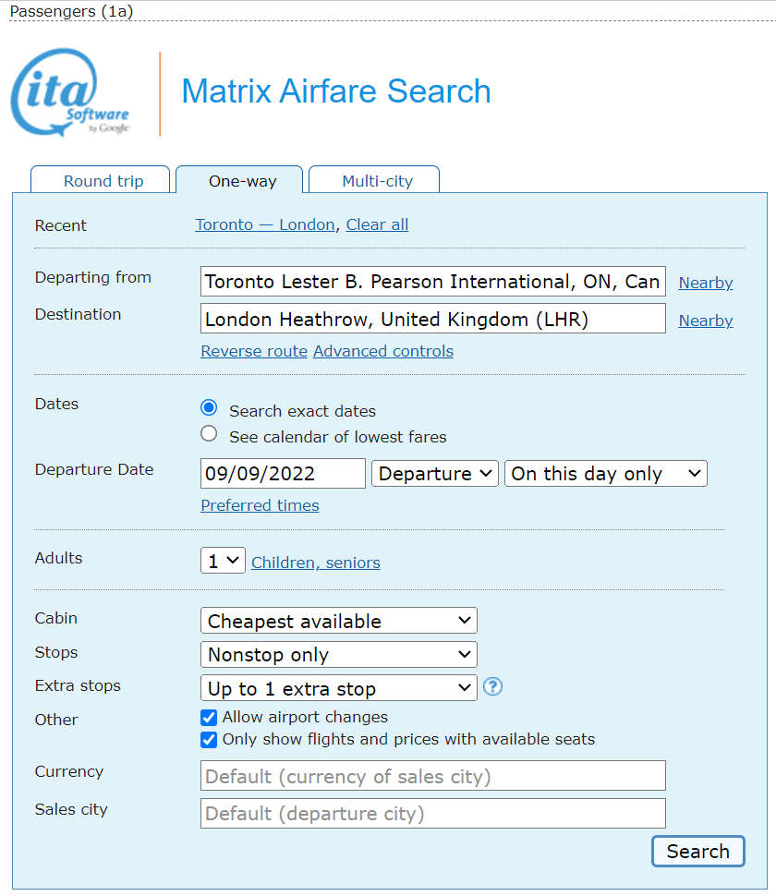Switch to the Round trip tab

tap(103, 181)
